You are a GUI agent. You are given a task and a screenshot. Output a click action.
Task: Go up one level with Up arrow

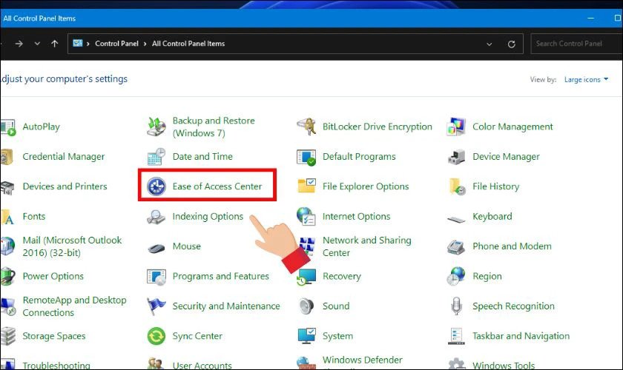click(x=55, y=44)
